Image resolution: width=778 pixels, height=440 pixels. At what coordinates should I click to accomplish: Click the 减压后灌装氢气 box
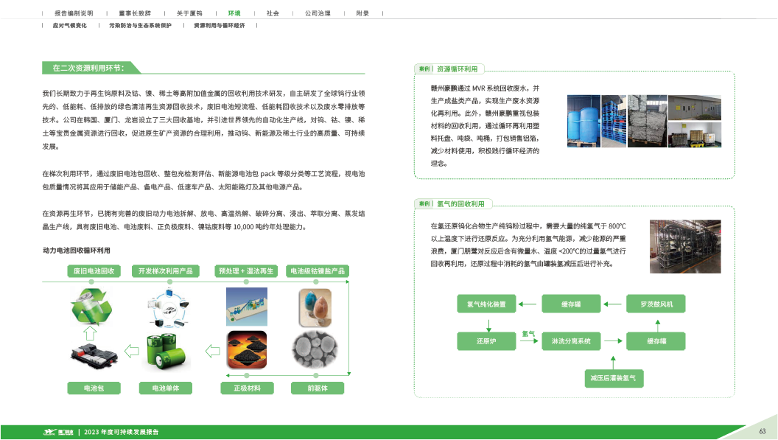pyautogui.click(x=613, y=379)
